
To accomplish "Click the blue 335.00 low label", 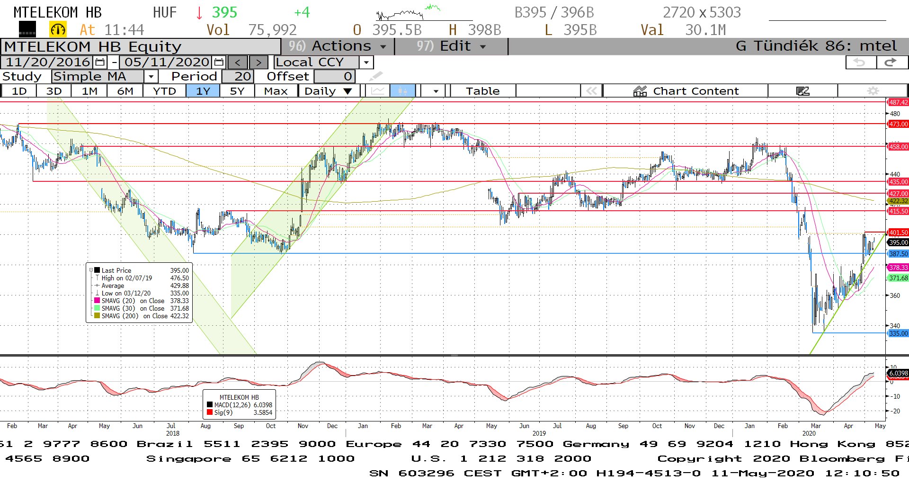I will pos(898,333).
